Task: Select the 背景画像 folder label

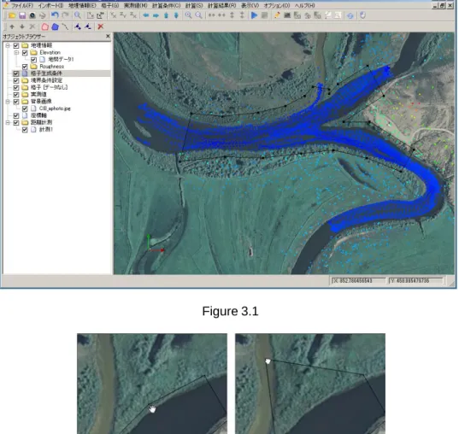Action: click(x=41, y=102)
